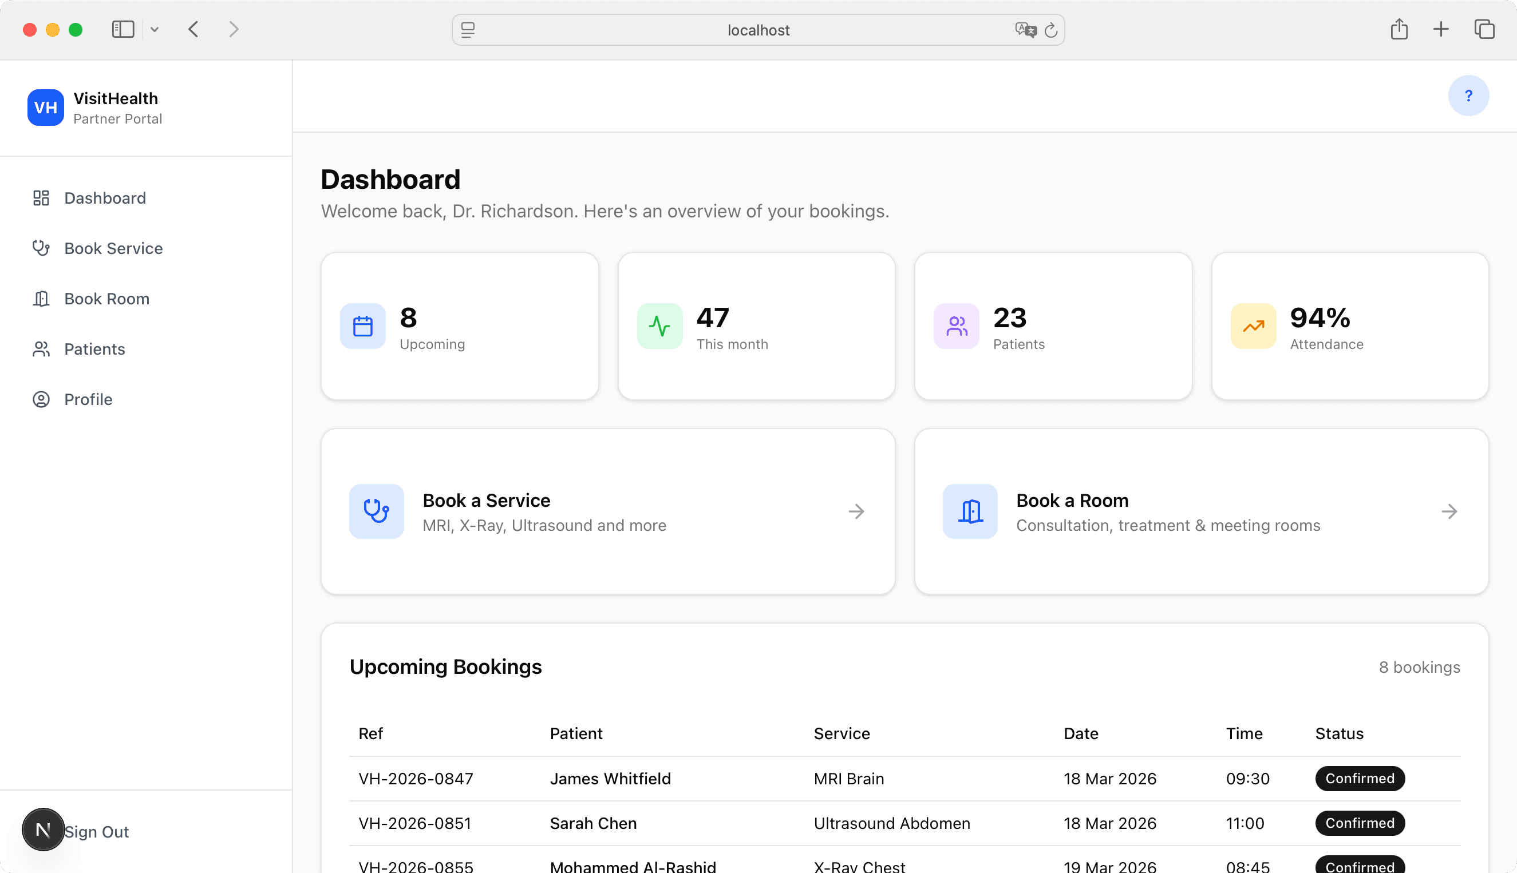Click the VH VisitHealth logo badge

46,108
